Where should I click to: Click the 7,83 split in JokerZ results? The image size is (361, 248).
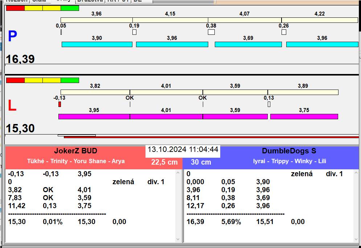[15, 198]
